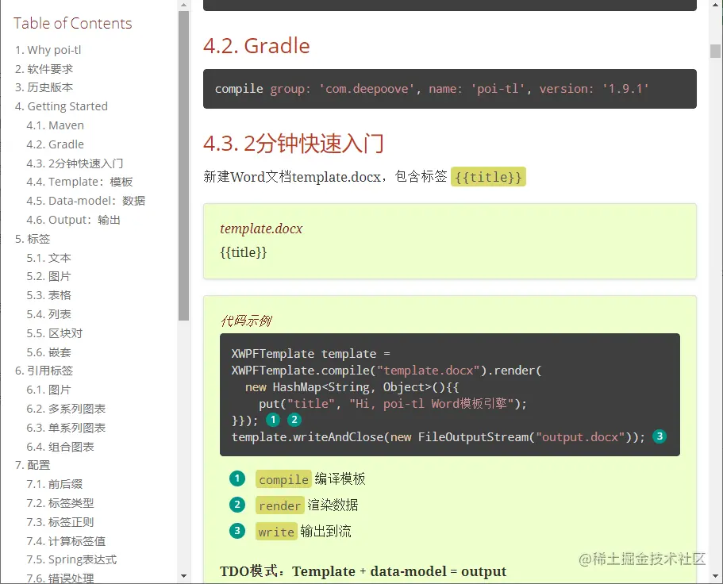Open '5. 标签' contents link
The width and height of the screenshot is (723, 584).
point(33,239)
